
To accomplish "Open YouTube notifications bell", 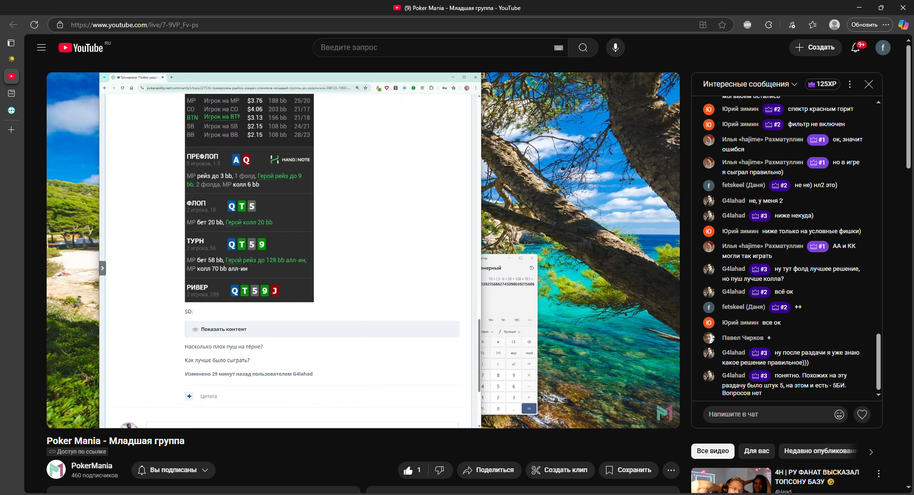I will [856, 48].
